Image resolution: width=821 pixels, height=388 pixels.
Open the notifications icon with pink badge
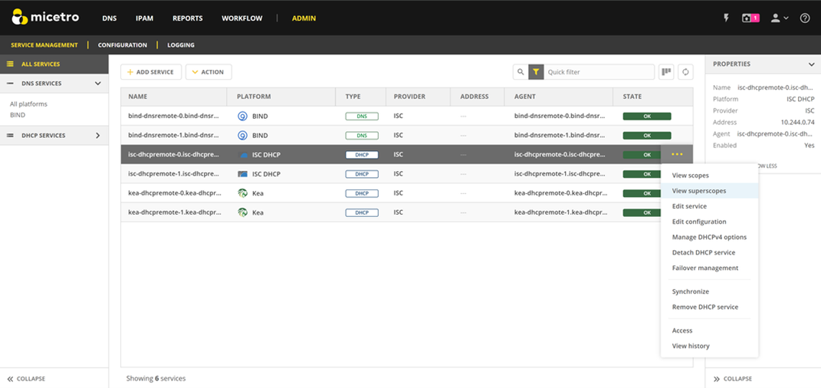click(750, 18)
